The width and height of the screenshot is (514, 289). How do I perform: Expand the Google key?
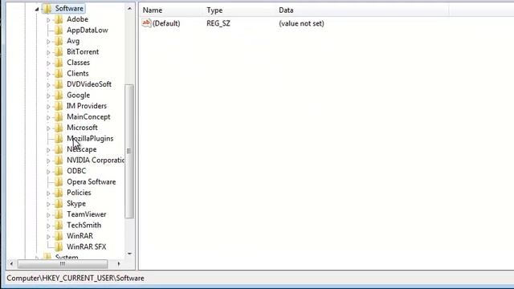click(48, 96)
